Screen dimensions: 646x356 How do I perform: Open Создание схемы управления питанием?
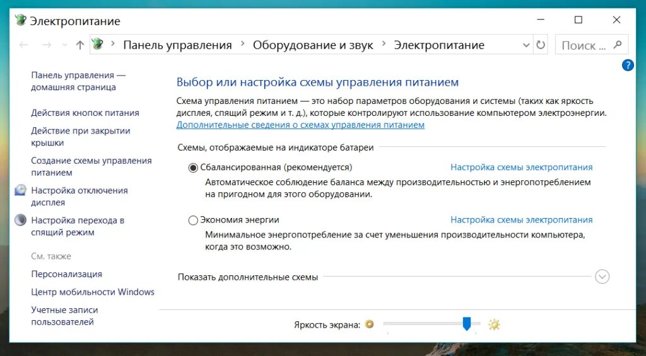click(91, 167)
